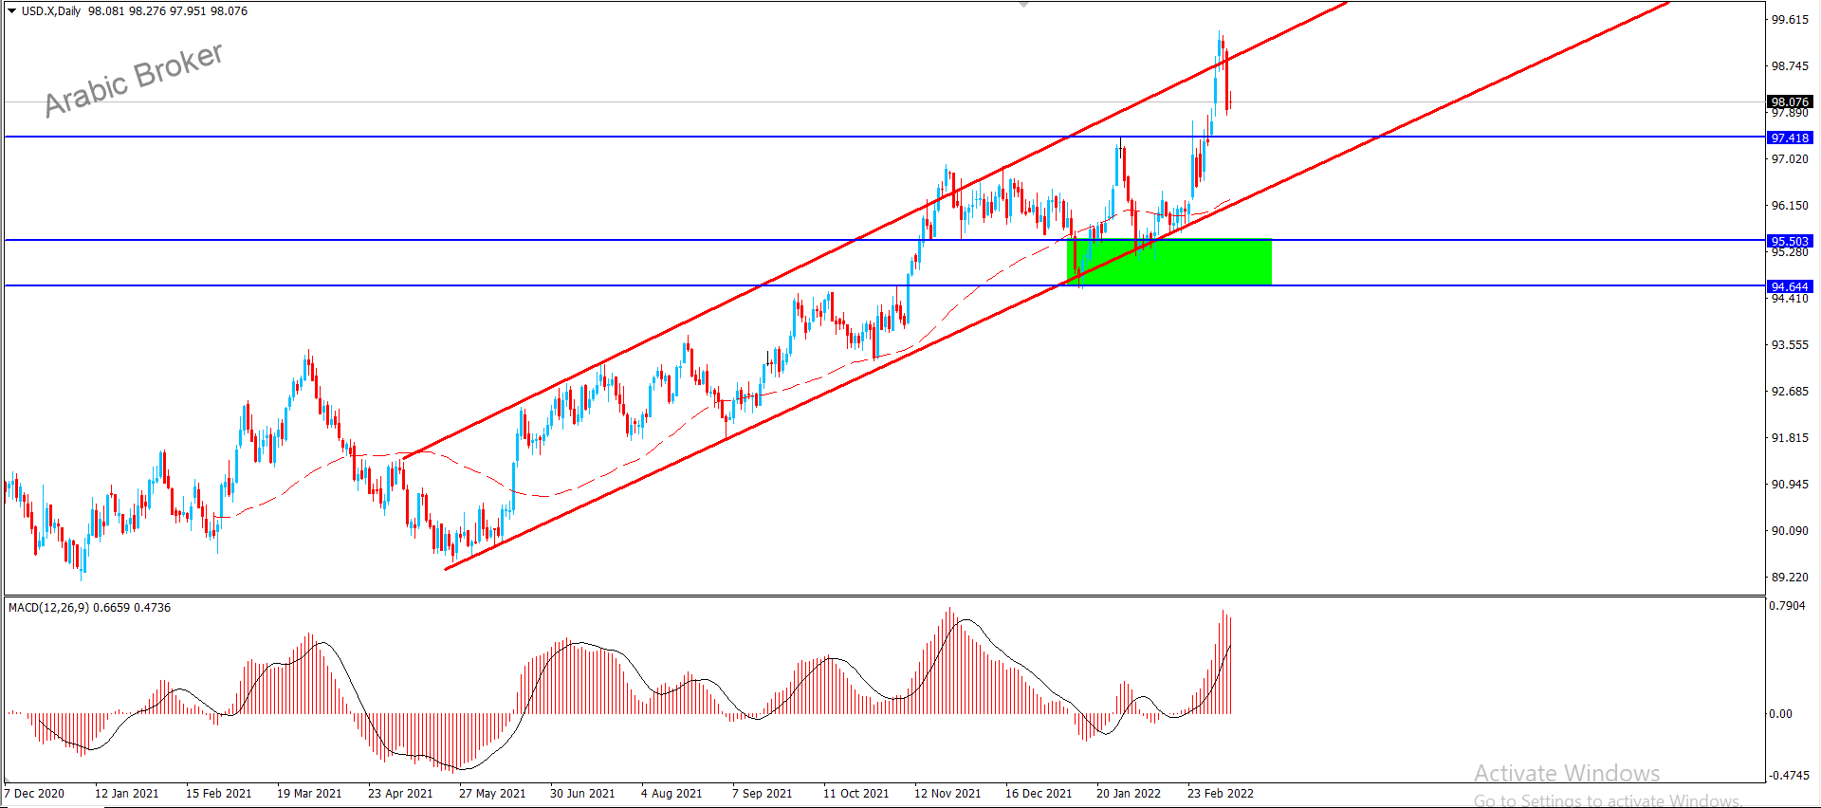The image size is (1821, 808).
Task: Click the current price tag 98.076
Action: [x=1790, y=101]
